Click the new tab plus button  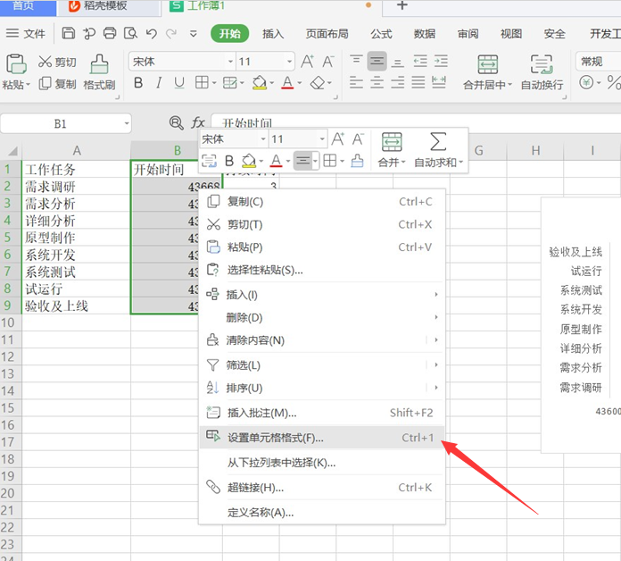tap(402, 5)
